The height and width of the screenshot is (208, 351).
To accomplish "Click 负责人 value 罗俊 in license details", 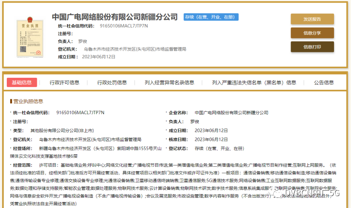I will coord(195,122).
